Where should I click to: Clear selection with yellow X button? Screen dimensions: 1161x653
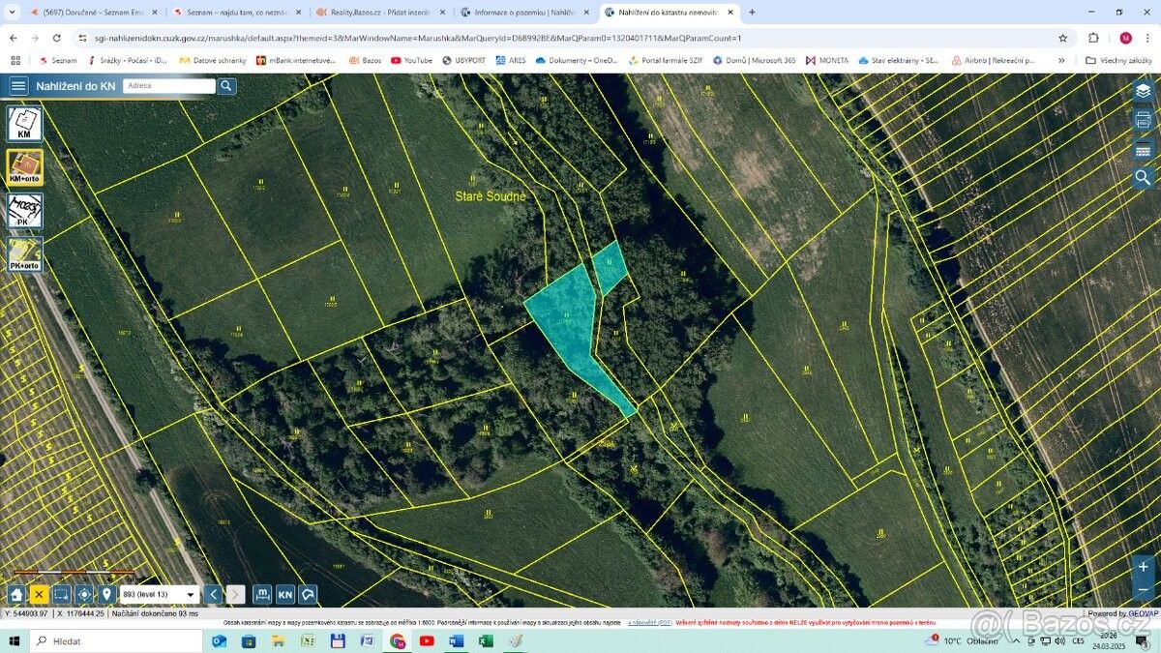click(39, 594)
